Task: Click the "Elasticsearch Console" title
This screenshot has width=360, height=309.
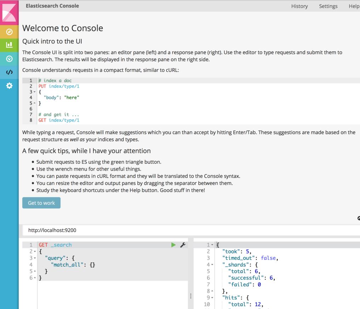Action: (x=52, y=6)
